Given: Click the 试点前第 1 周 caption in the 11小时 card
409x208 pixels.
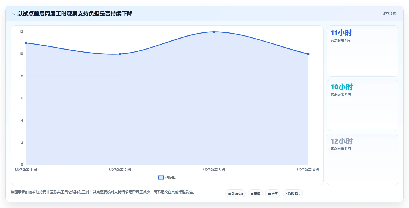Looking at the screenshot, I should [341, 40].
